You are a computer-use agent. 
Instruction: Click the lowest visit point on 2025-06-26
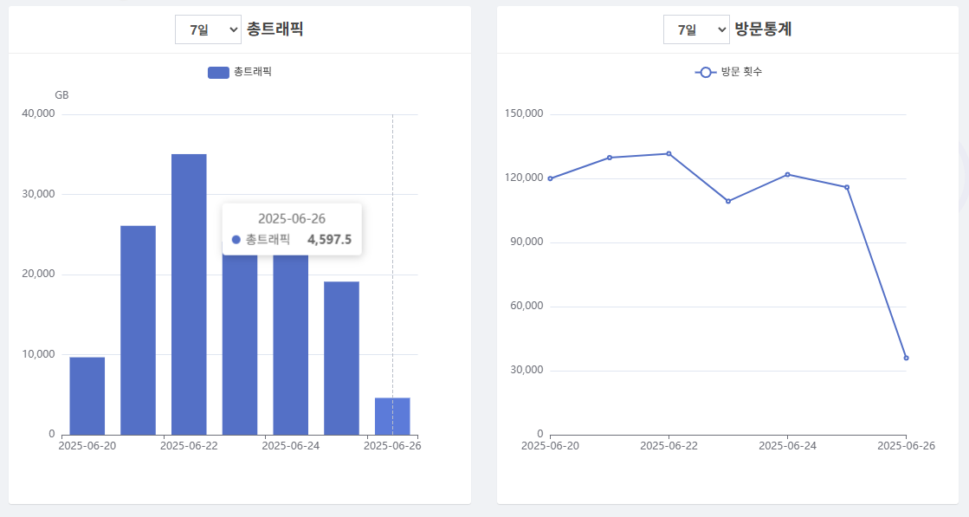[906, 358]
